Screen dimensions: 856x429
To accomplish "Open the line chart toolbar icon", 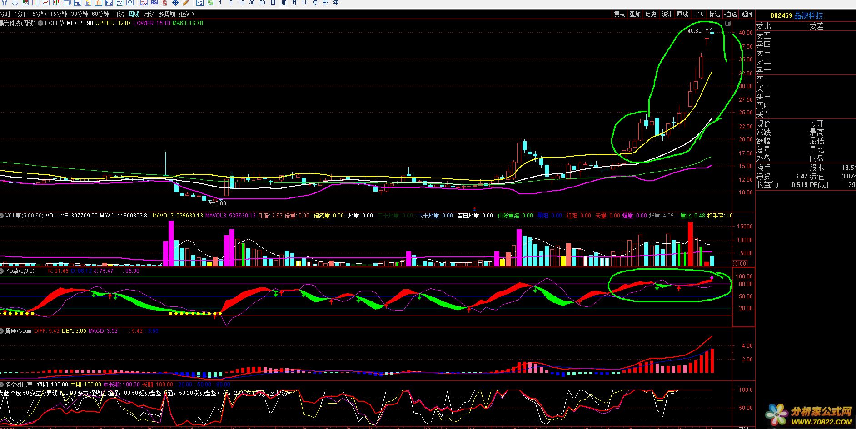I will 46,3.
